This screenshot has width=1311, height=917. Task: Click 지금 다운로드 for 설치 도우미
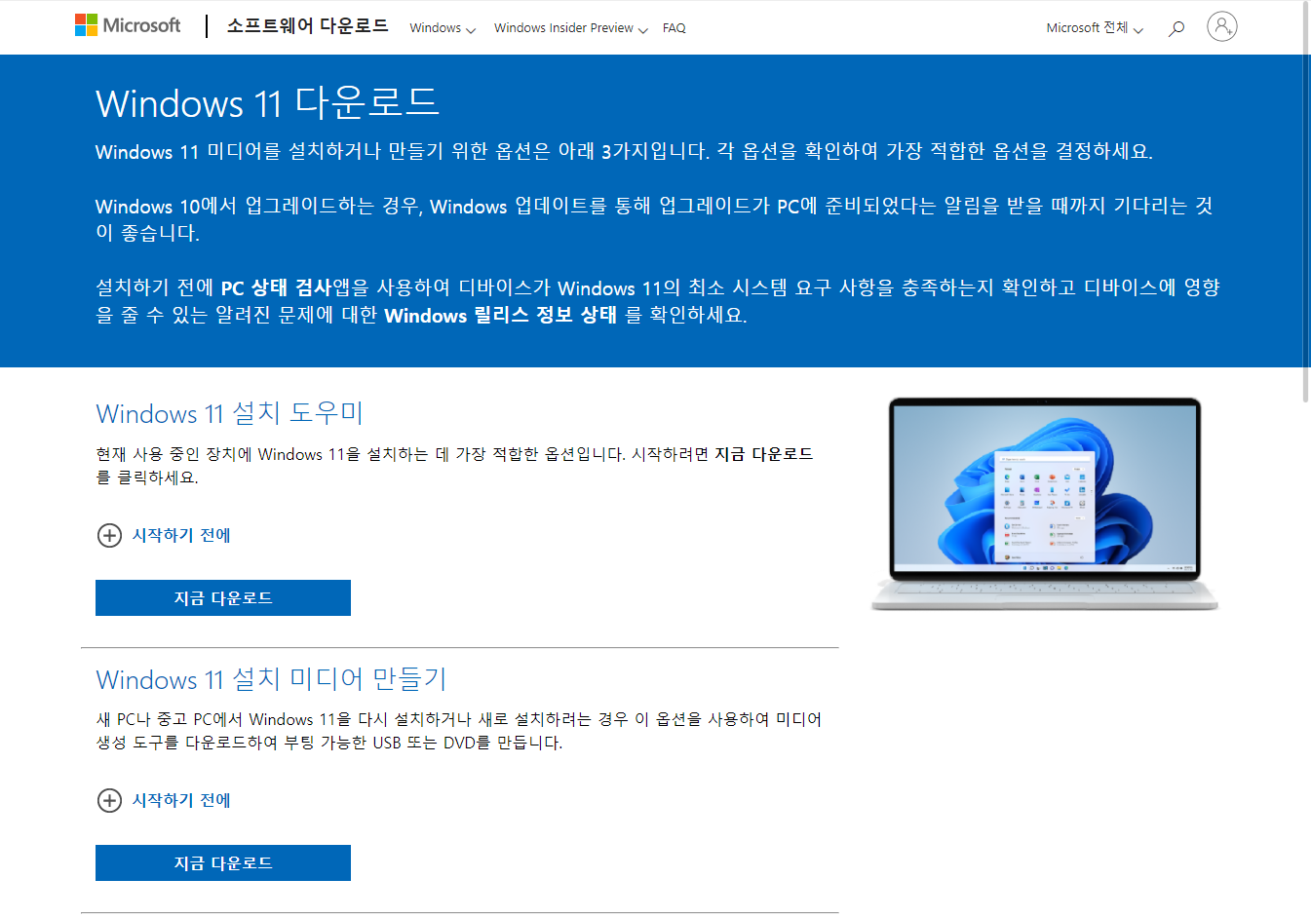(x=223, y=598)
